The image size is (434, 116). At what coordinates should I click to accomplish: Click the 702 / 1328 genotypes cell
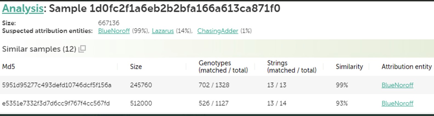[214, 85]
